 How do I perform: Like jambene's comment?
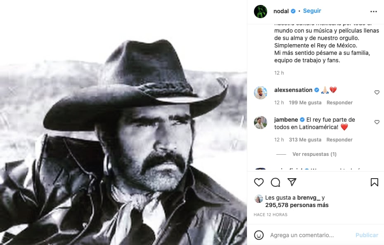377,122
